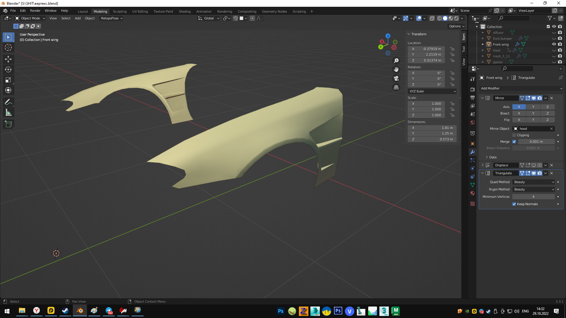Switch to the Sculpting workspace tab
This screenshot has height=318, width=566.
point(119,11)
